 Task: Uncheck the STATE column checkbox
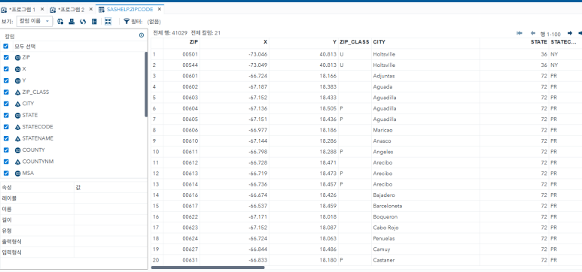[6, 115]
